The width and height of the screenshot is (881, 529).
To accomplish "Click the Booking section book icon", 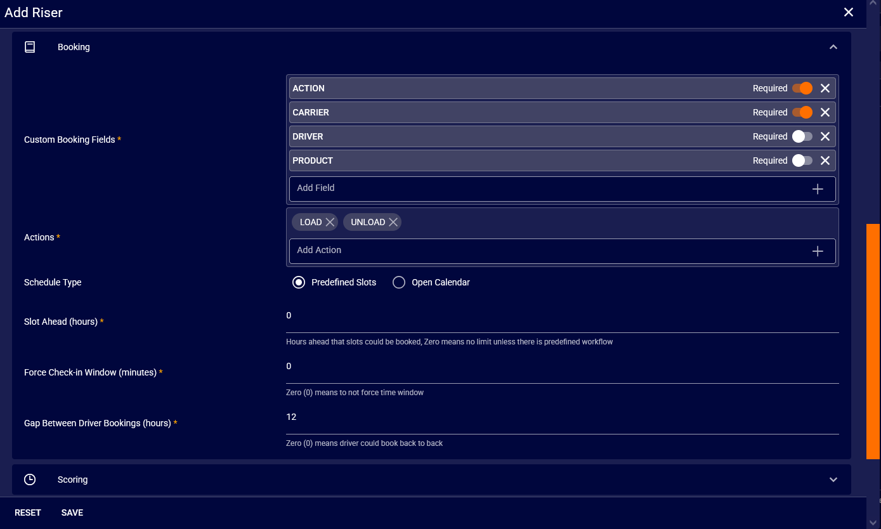I will point(30,47).
